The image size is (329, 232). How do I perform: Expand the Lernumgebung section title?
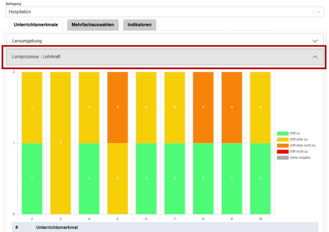pos(27,41)
